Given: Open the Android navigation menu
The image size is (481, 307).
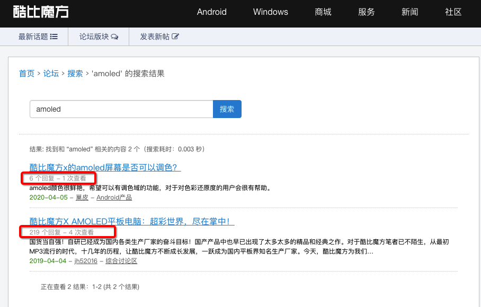Looking at the screenshot, I should coord(211,12).
